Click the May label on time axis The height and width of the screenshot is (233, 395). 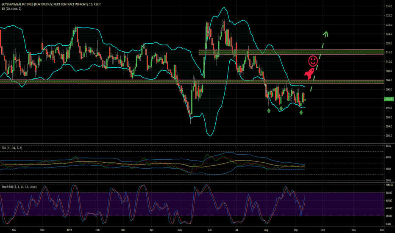pyautogui.click(x=180, y=230)
